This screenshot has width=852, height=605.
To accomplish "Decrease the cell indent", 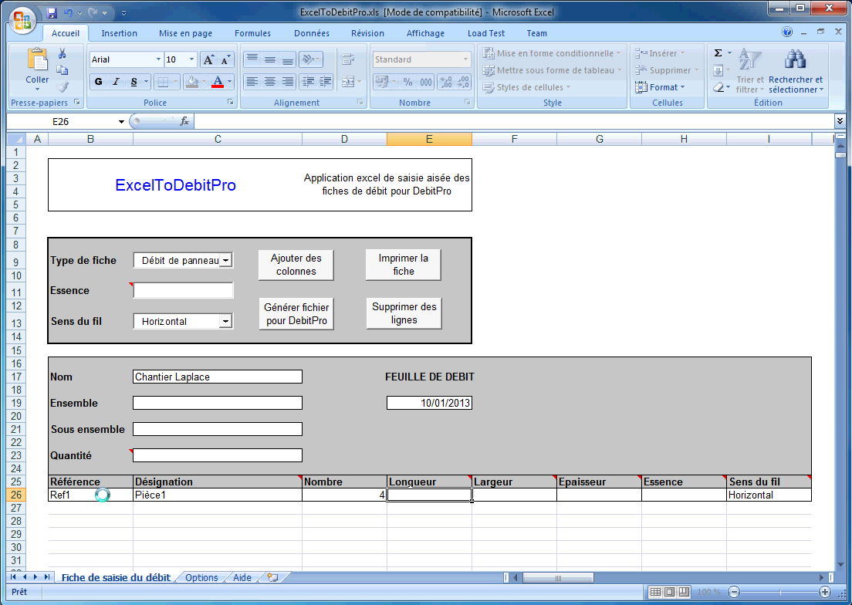I will (x=308, y=82).
